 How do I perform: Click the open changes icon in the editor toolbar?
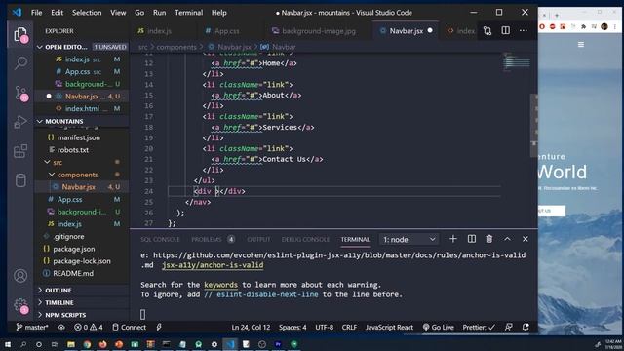pos(487,30)
